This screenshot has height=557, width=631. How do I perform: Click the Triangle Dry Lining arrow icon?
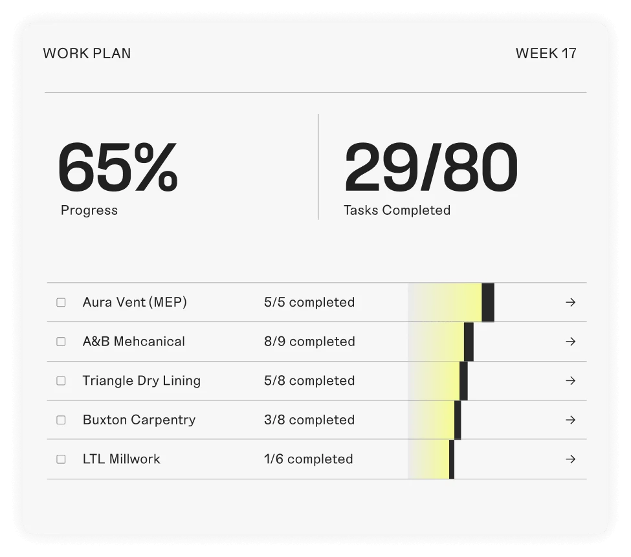tap(570, 381)
